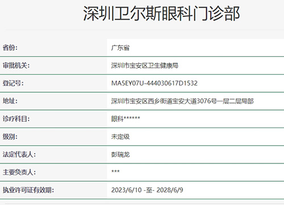Select the value 广东省
284x205 pixels.
point(120,48)
